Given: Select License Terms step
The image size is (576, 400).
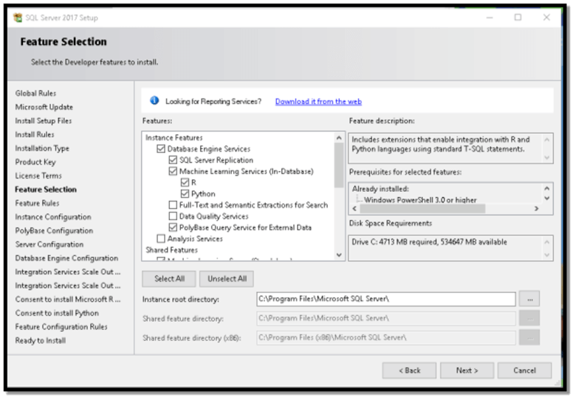Looking at the screenshot, I should pos(38,176).
